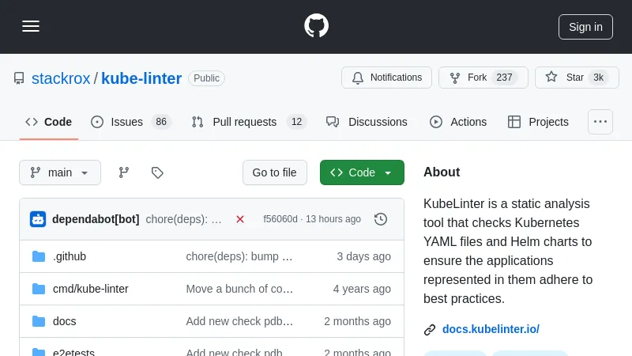
Task: Open the docs.kubelinter.io link
Action: pyautogui.click(x=491, y=329)
